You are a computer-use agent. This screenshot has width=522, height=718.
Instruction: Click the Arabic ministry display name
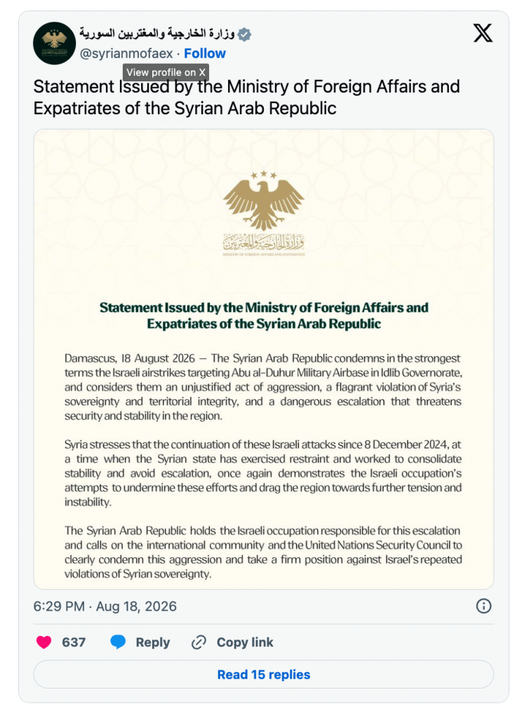(x=157, y=34)
